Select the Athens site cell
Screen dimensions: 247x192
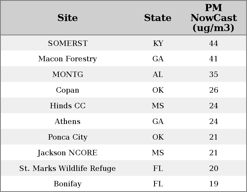click(x=67, y=122)
